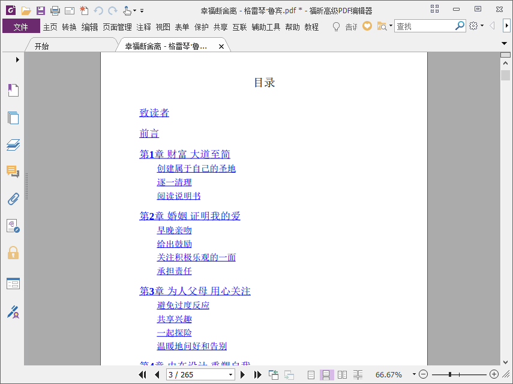Open the digital signatures panel icon

13,226
